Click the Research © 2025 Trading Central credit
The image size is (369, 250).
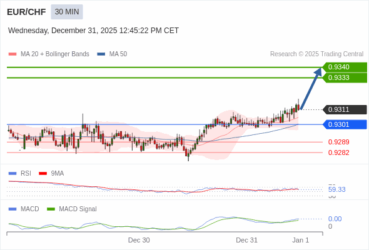tap(316, 54)
